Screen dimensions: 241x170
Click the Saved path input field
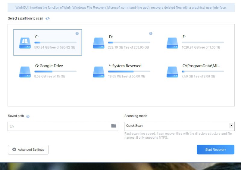click(59, 126)
